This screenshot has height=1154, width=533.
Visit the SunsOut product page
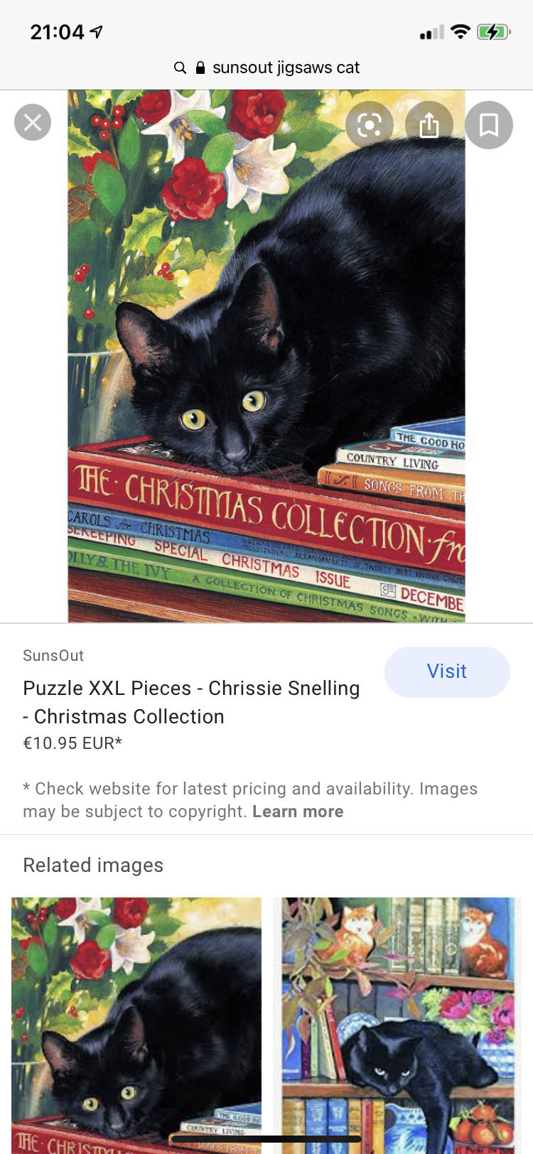447,672
